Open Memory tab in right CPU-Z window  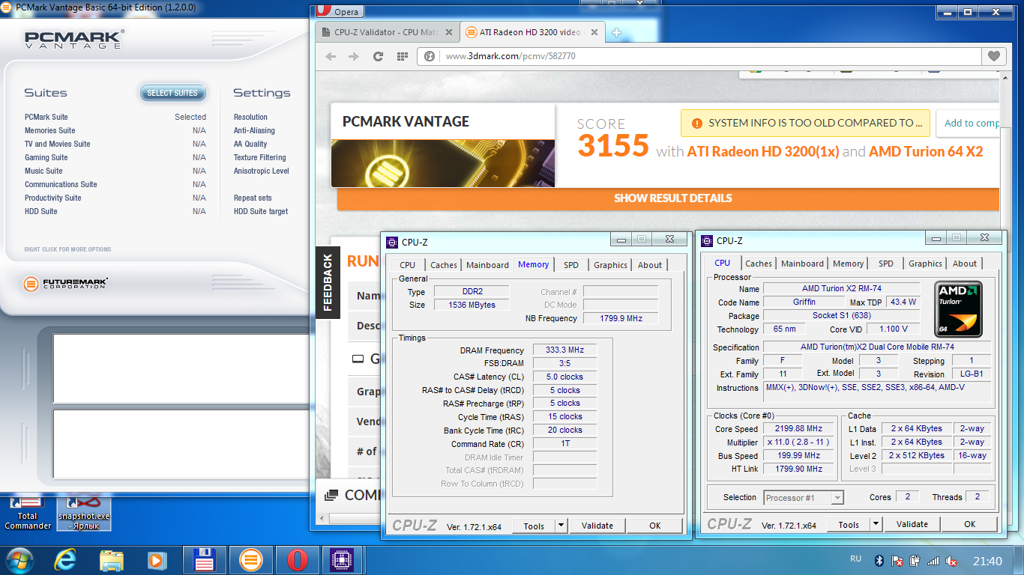(x=848, y=264)
